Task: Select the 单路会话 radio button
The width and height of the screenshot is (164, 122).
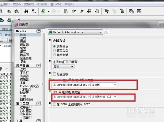Action: [54, 55]
